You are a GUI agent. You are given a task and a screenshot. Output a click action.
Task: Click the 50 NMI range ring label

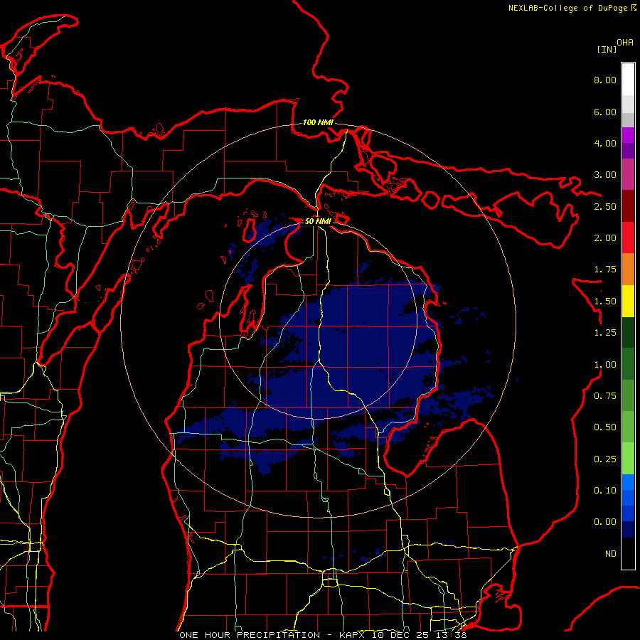(318, 221)
